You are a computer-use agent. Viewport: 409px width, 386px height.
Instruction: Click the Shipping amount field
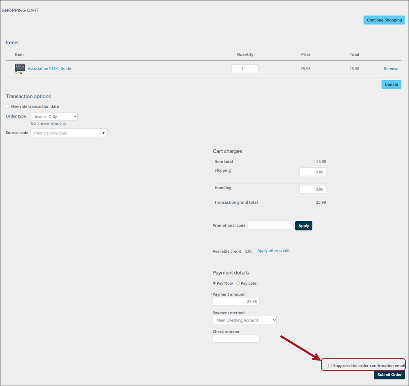pyautogui.click(x=313, y=172)
